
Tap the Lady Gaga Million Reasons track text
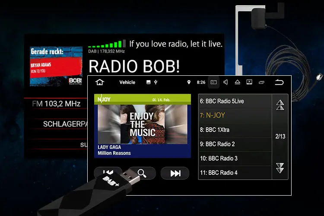[x=114, y=150]
